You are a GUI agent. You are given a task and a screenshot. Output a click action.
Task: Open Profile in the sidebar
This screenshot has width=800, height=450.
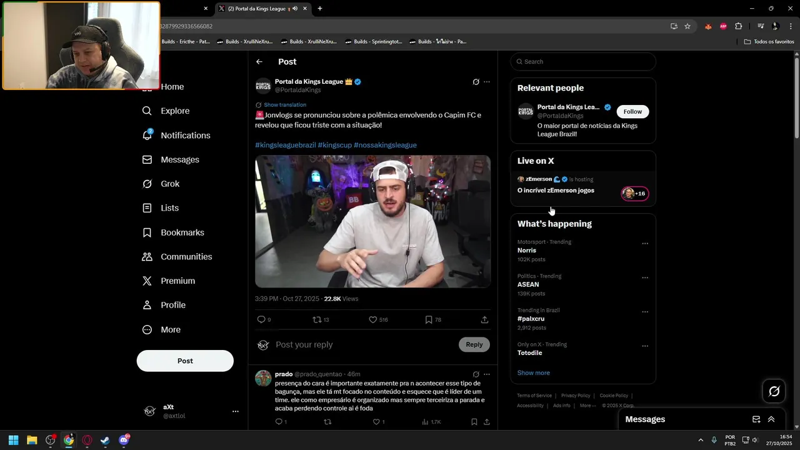(x=164, y=305)
